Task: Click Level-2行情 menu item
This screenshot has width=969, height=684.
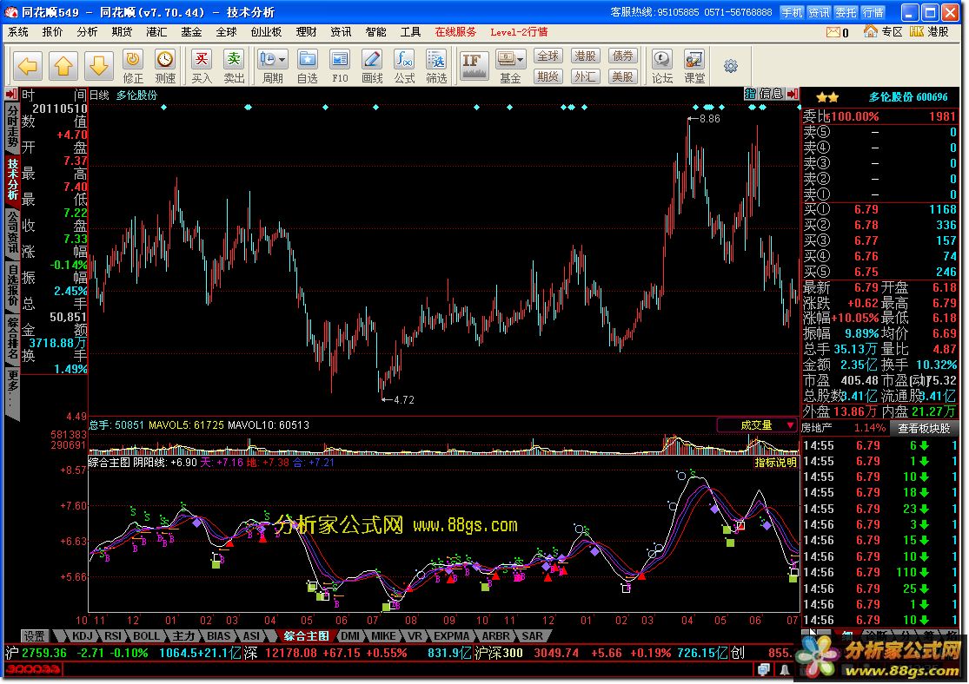Action: click(519, 32)
